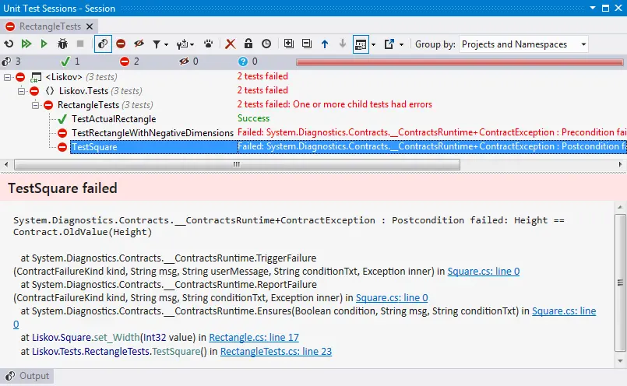
Task: Remove selected tests with red X icon
Action: click(x=231, y=44)
